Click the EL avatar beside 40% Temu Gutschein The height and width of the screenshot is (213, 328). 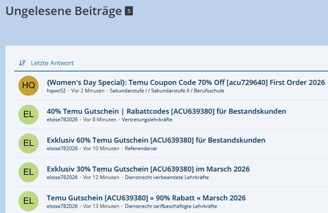(x=29, y=115)
